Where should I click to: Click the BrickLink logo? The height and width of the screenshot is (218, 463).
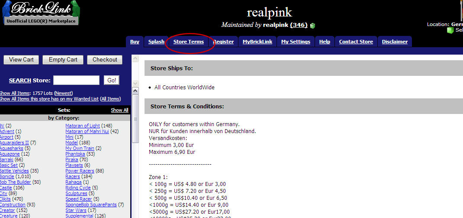point(41,13)
